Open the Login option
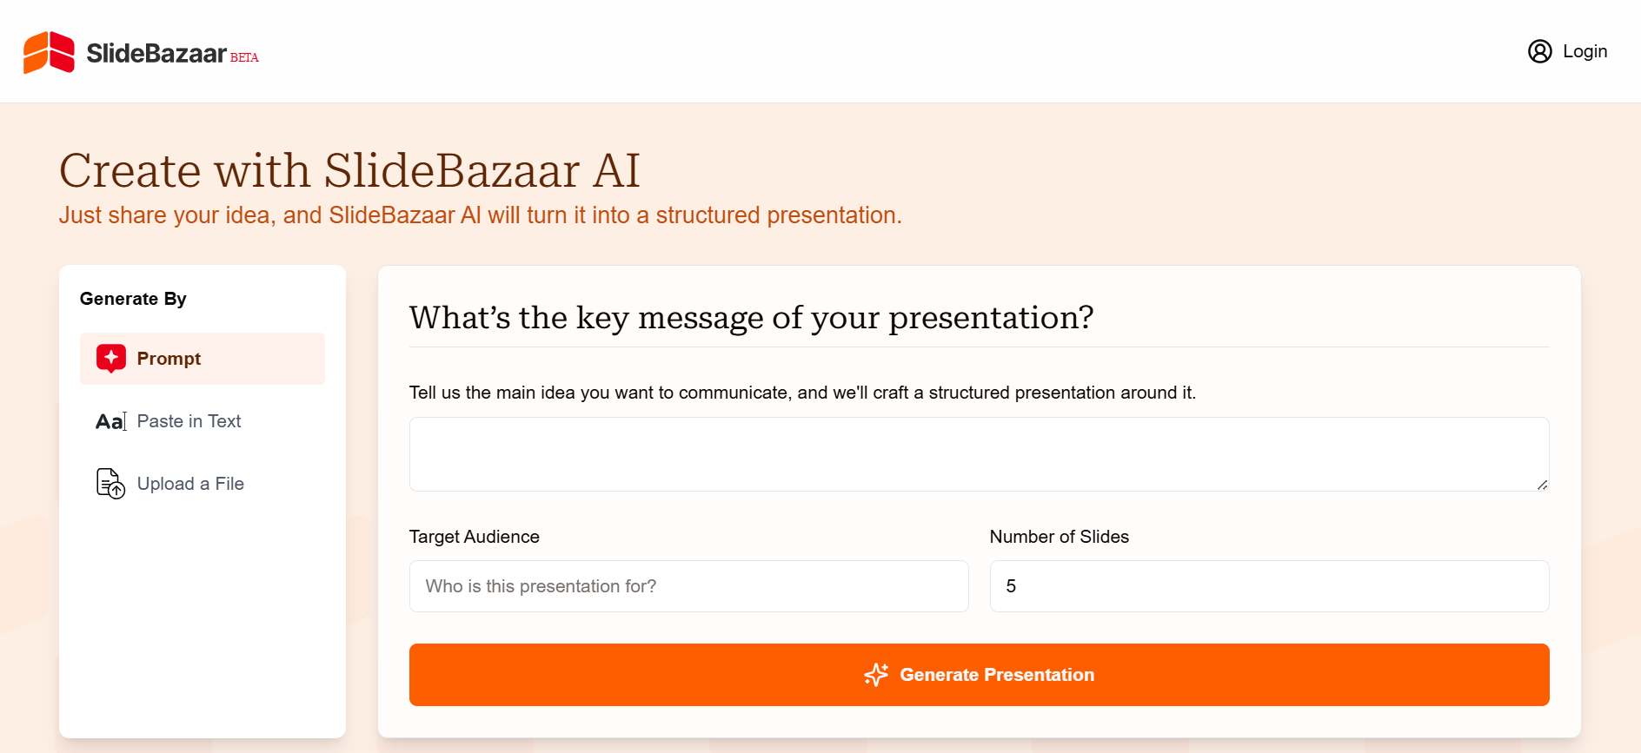 1585,51
